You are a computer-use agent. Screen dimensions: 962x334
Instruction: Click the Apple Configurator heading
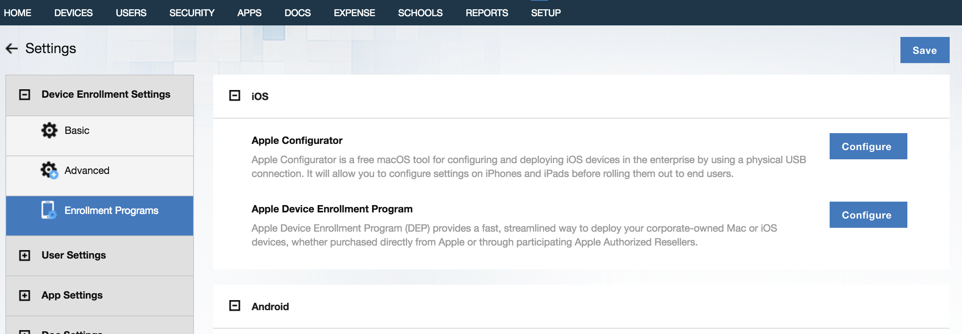297,140
